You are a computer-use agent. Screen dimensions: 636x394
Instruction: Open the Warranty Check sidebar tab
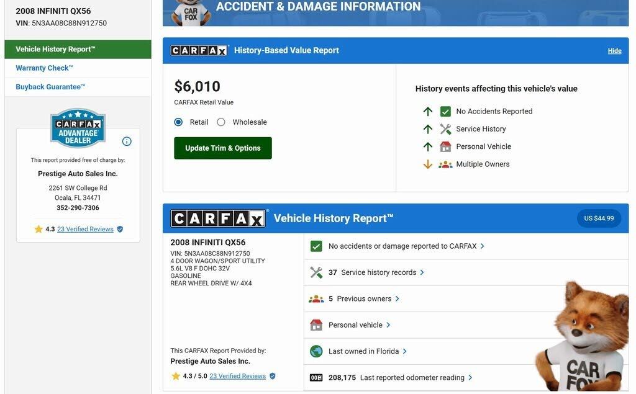tap(78, 68)
